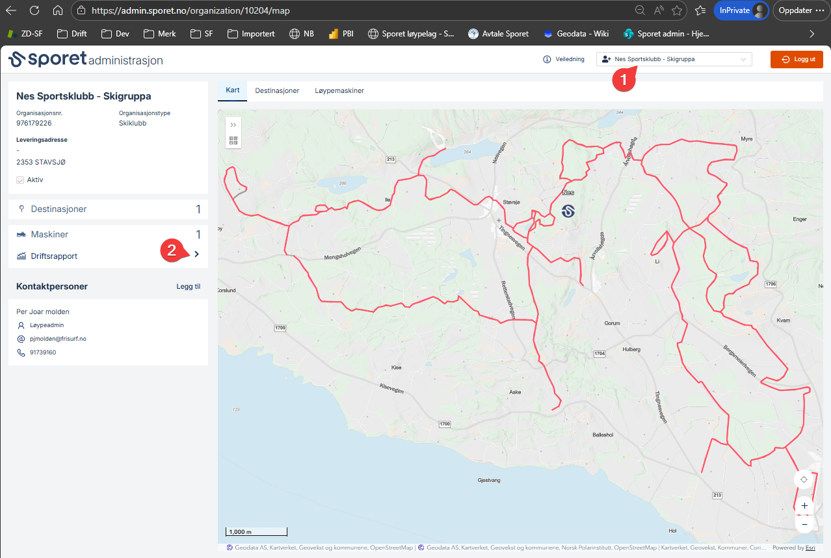
Task: Open the organization selector dropdown
Action: pyautogui.click(x=674, y=59)
